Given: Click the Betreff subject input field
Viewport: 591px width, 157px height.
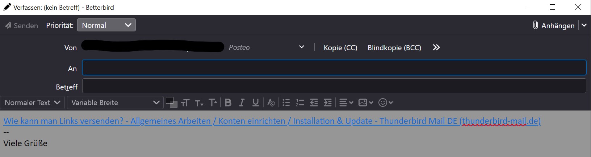Looking at the screenshot, I should pyautogui.click(x=334, y=86).
